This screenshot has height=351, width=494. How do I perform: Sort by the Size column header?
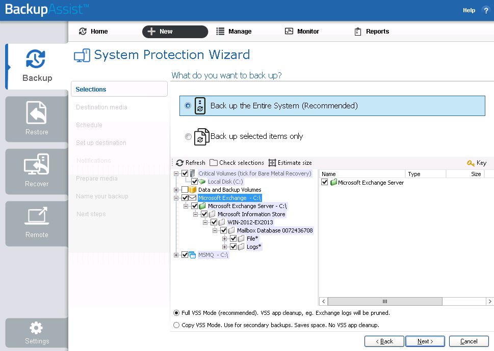point(465,174)
